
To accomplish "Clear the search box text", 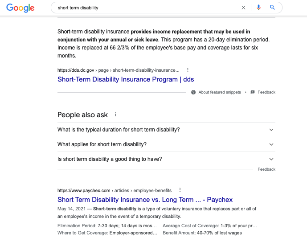I will [x=243, y=8].
